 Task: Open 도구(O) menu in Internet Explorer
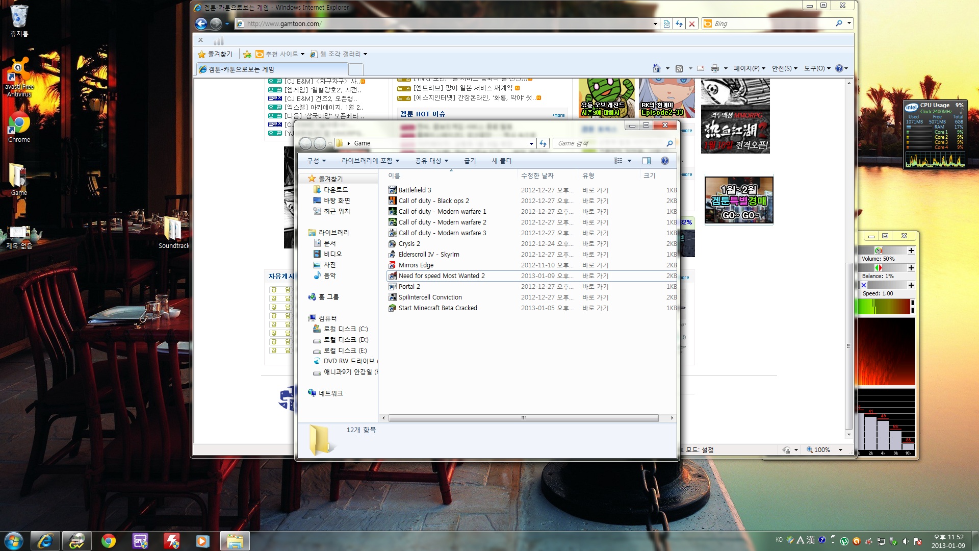[x=817, y=68]
